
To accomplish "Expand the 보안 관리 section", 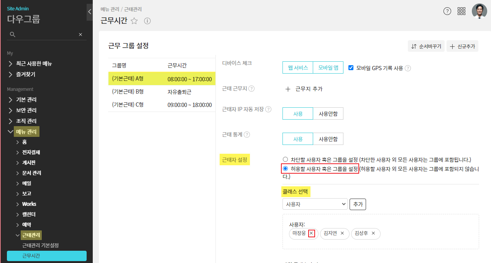I will point(26,110).
